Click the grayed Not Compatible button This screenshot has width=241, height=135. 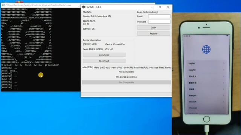(127, 82)
